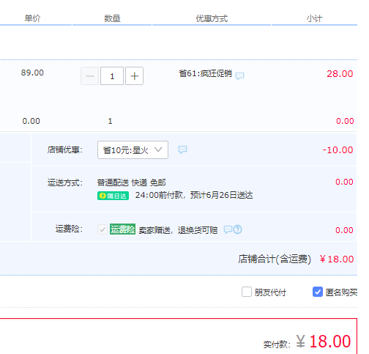This screenshot has height=354, width=369.
Task: Click the 省61:疯狂促销 promotion text
Action: (206, 73)
